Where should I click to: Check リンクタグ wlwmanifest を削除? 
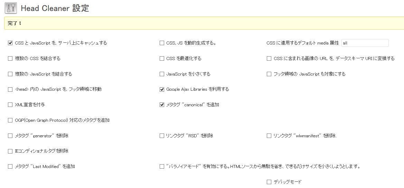(x=269, y=136)
